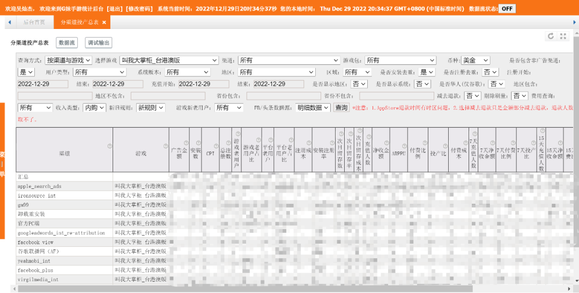Click the fullscreen expand icon
The height and width of the screenshot is (293, 579).
563,36
